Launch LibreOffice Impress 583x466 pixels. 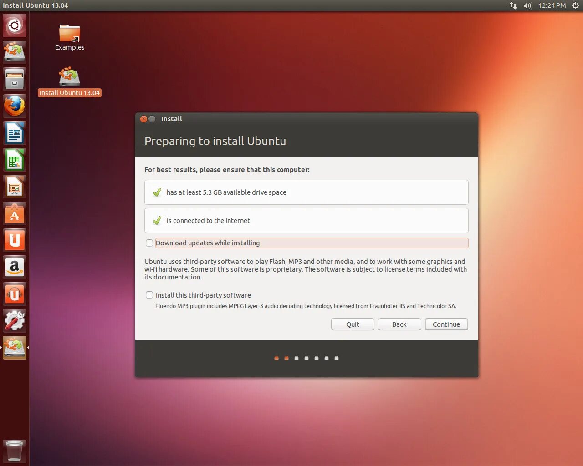point(15,187)
